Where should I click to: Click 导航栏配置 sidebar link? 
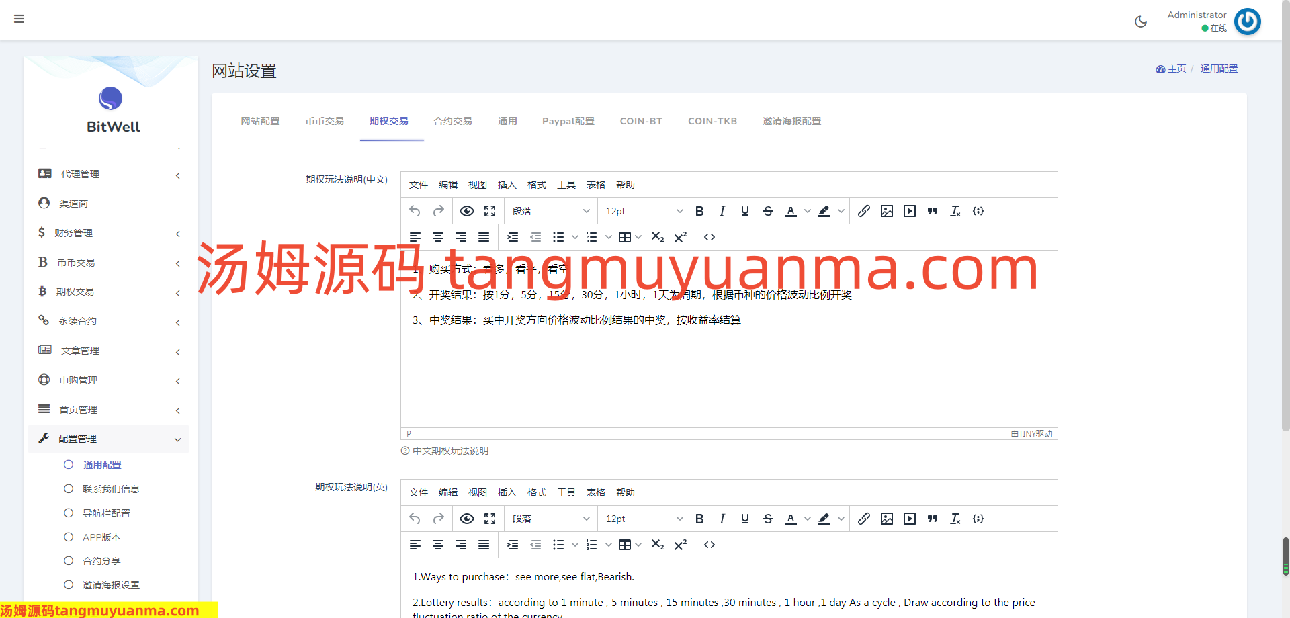click(106, 513)
